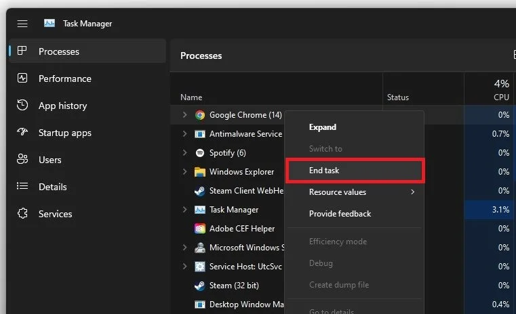Expand the Spotify process group

coord(184,152)
